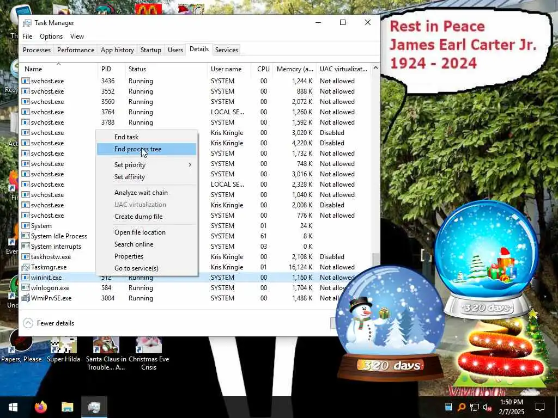
Task: Sort by Status column header
Action: [166, 69]
